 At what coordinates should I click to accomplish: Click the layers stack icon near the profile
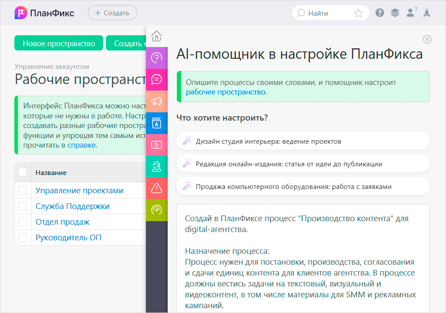[x=395, y=13]
